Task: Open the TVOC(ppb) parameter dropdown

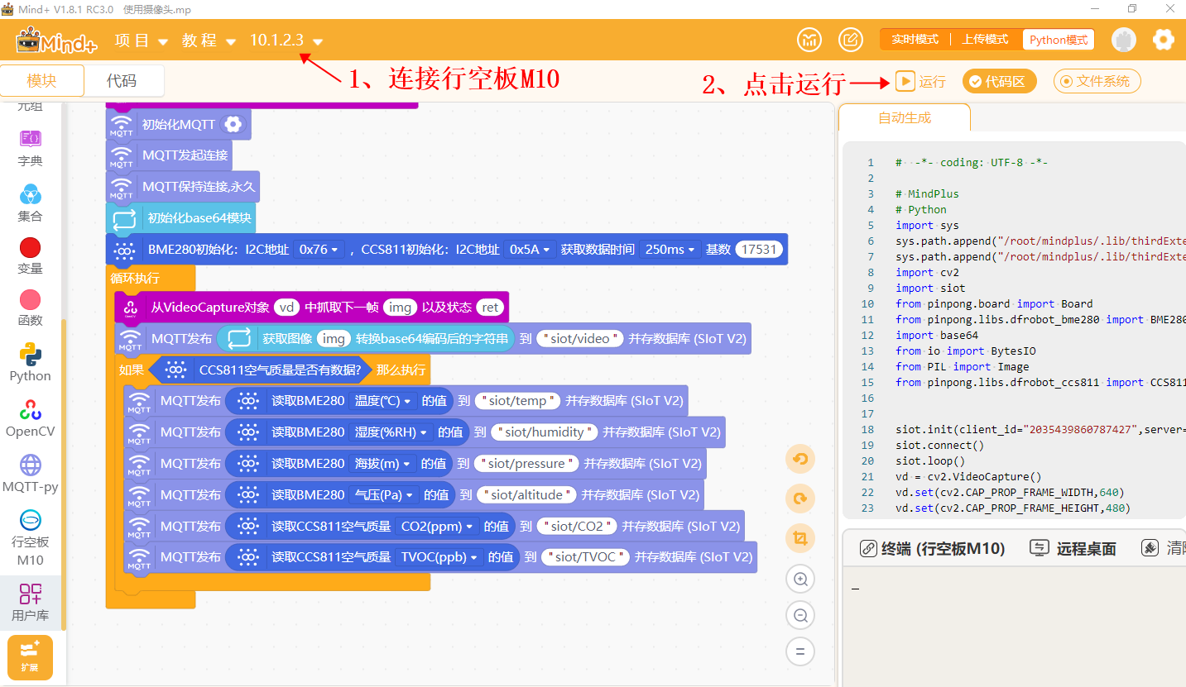Action: (x=439, y=557)
